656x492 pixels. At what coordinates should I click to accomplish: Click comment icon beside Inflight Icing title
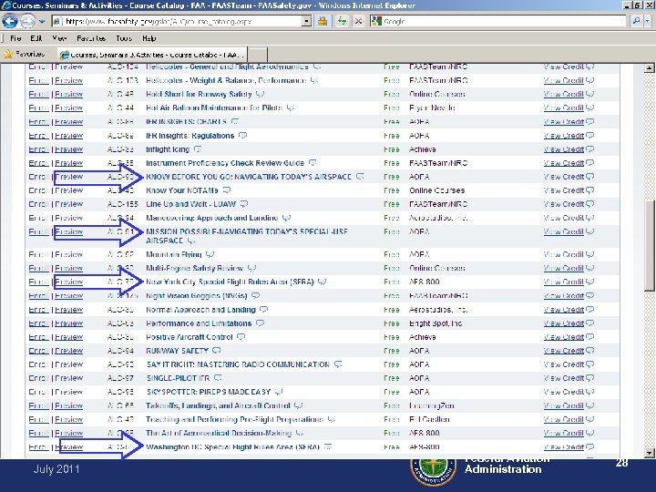coord(198,149)
